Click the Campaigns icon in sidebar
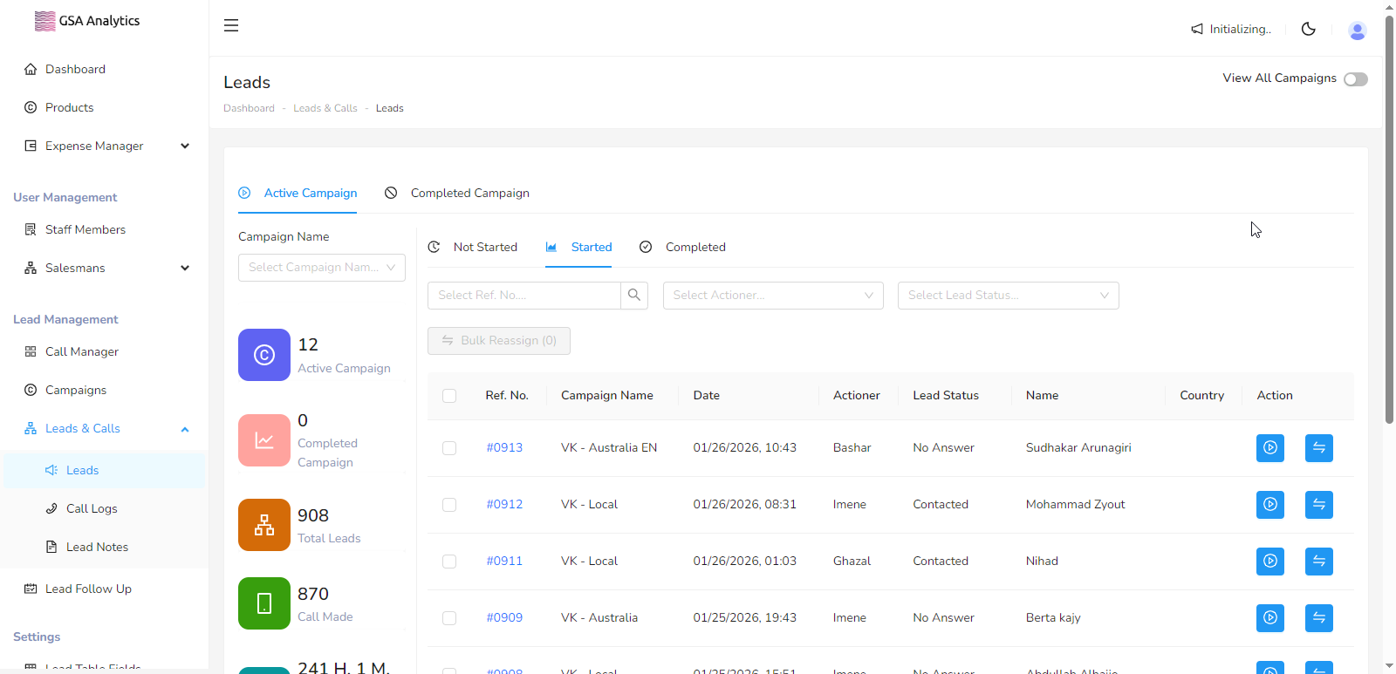The width and height of the screenshot is (1396, 674). (31, 390)
